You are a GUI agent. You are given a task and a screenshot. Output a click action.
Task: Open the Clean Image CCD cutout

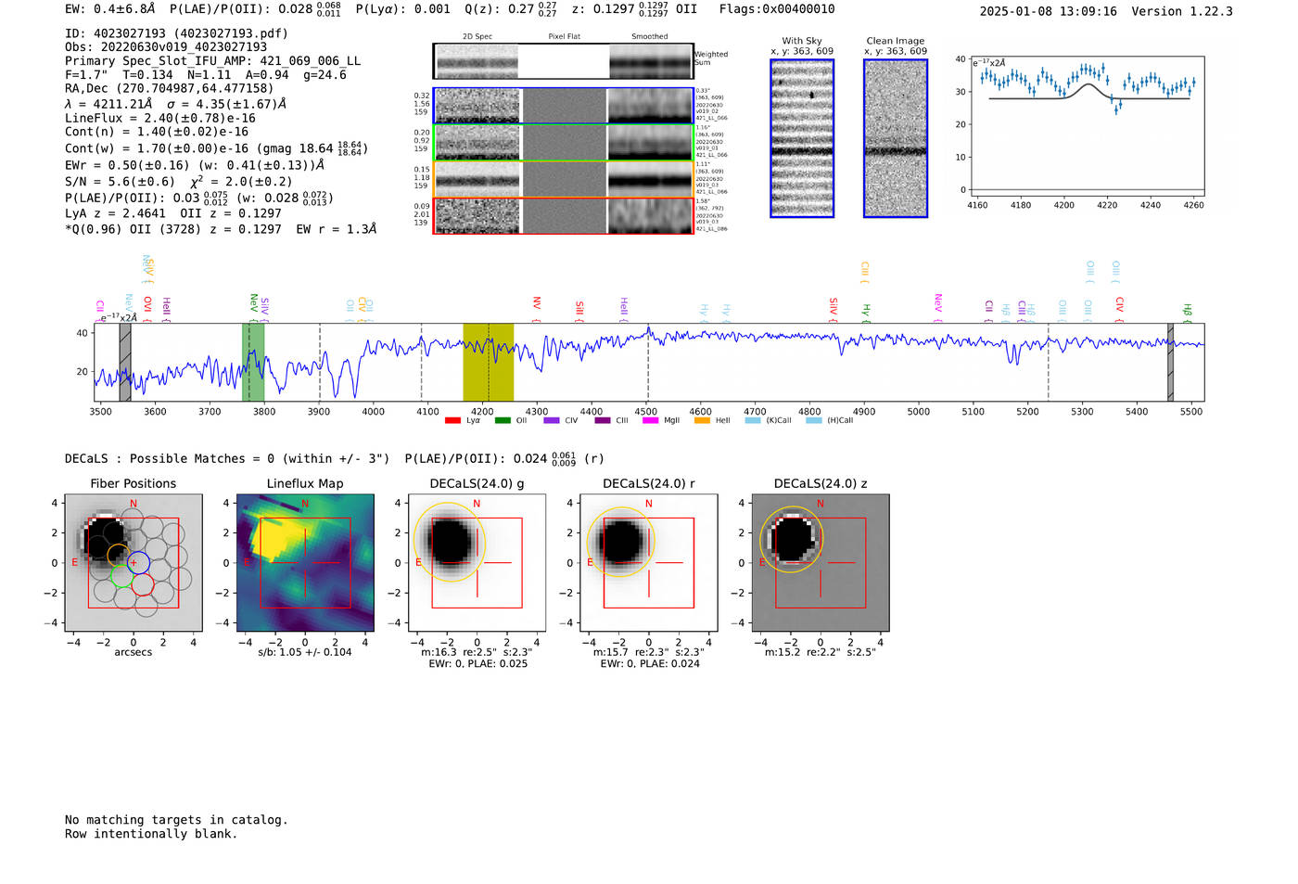pyautogui.click(x=896, y=138)
